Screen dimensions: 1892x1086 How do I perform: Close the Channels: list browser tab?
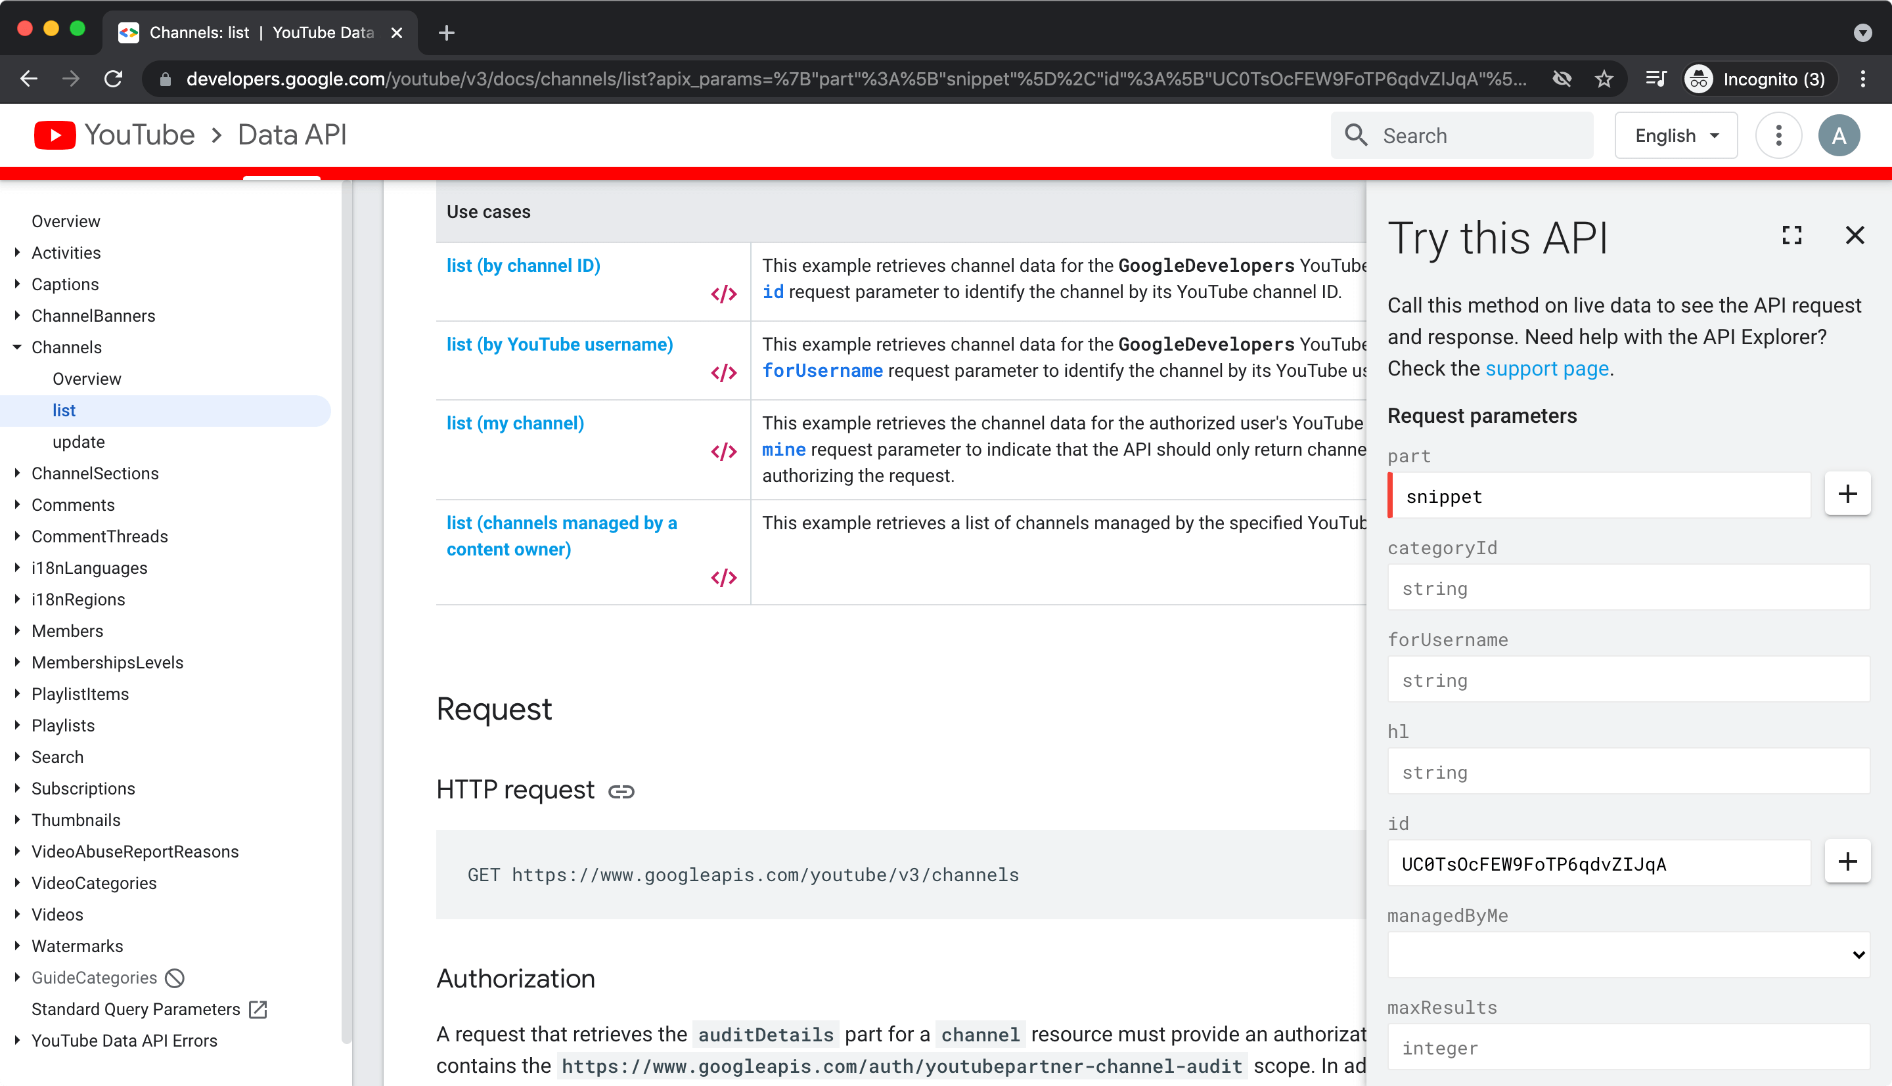[397, 33]
